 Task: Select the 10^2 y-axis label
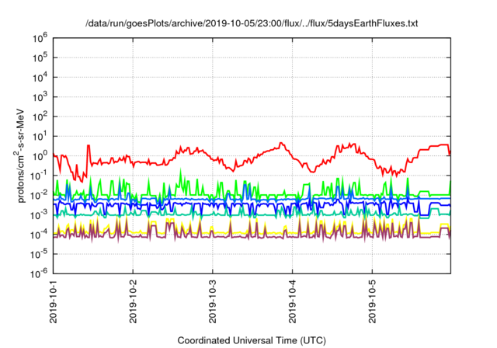point(40,117)
